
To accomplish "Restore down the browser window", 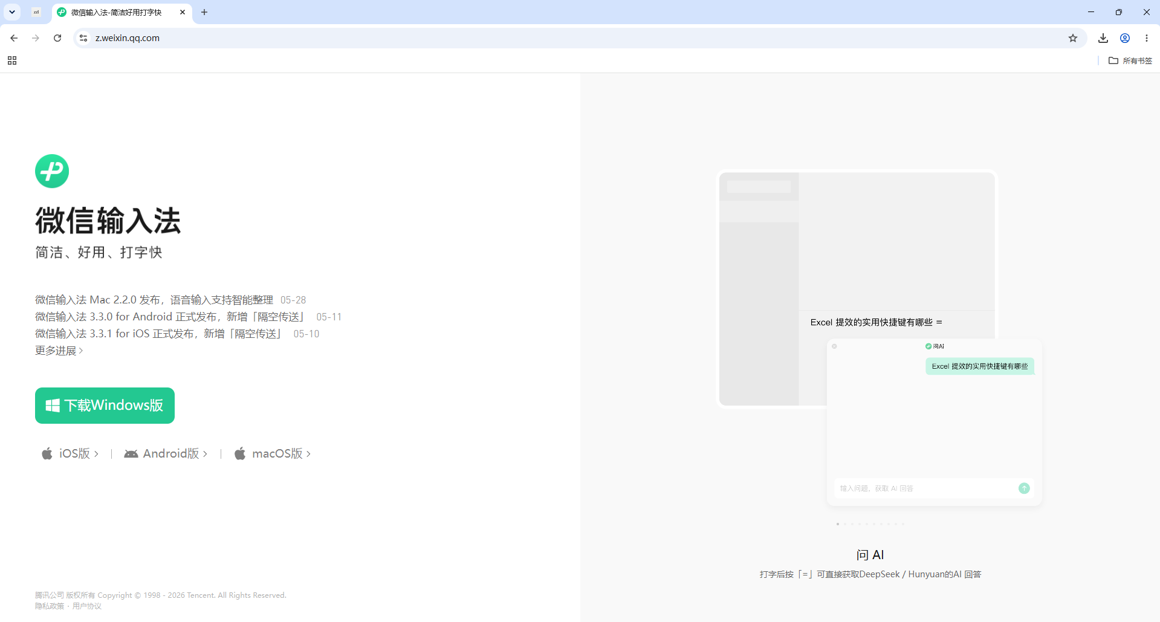I will pyautogui.click(x=1119, y=12).
